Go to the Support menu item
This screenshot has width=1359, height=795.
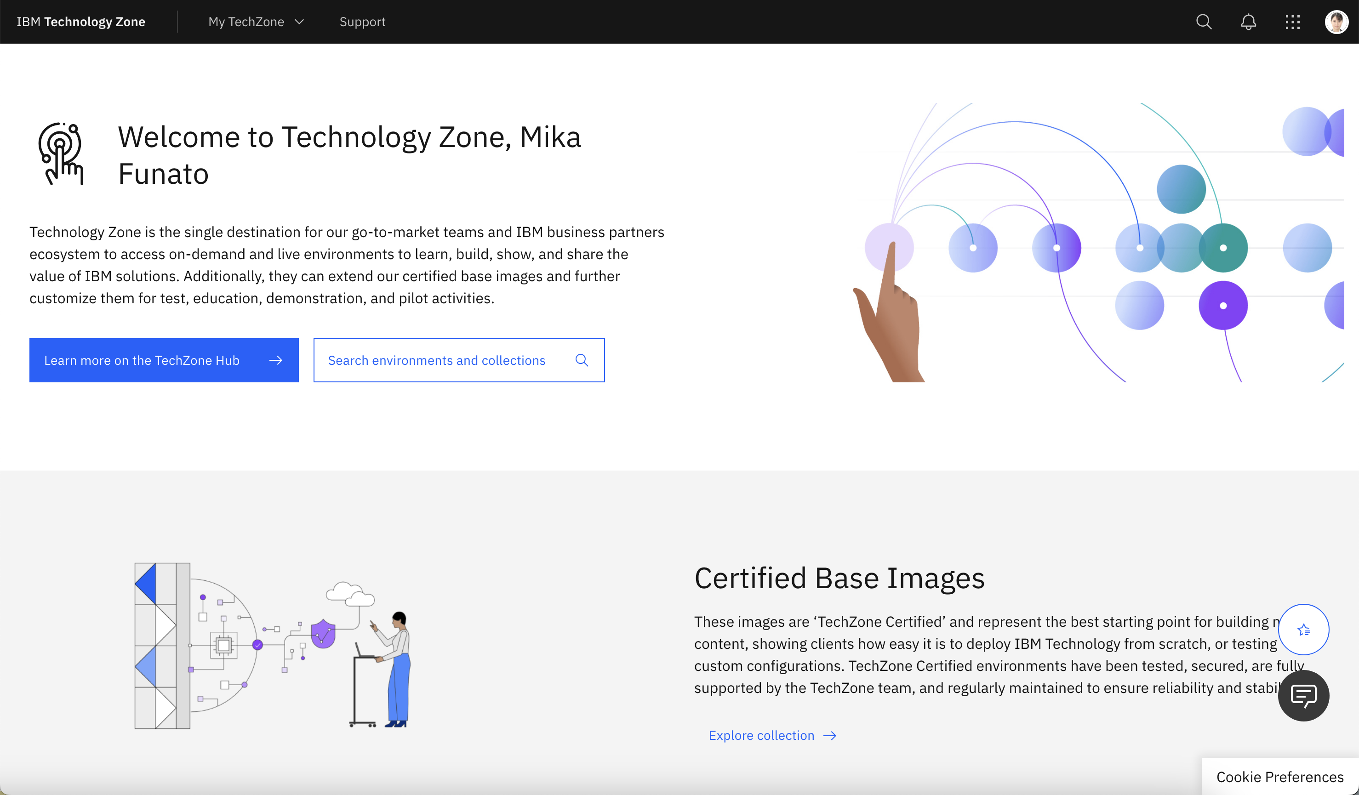[362, 22]
